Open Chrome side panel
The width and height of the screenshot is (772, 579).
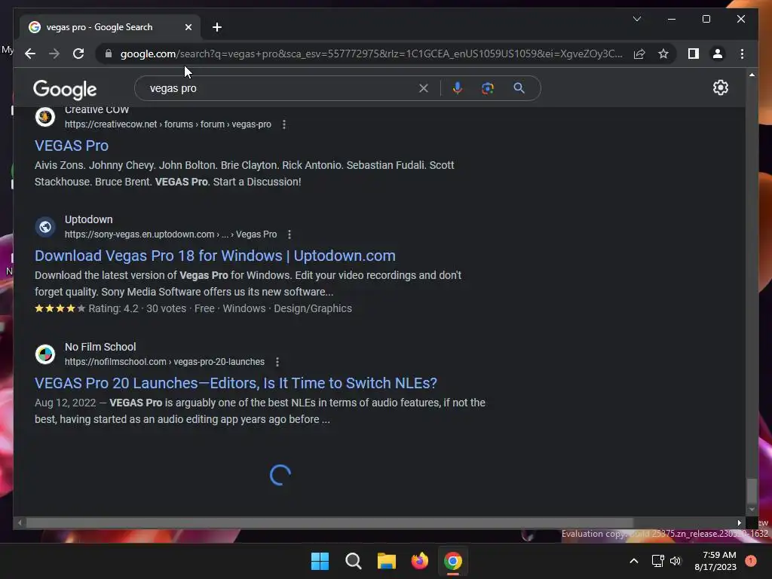click(x=694, y=54)
